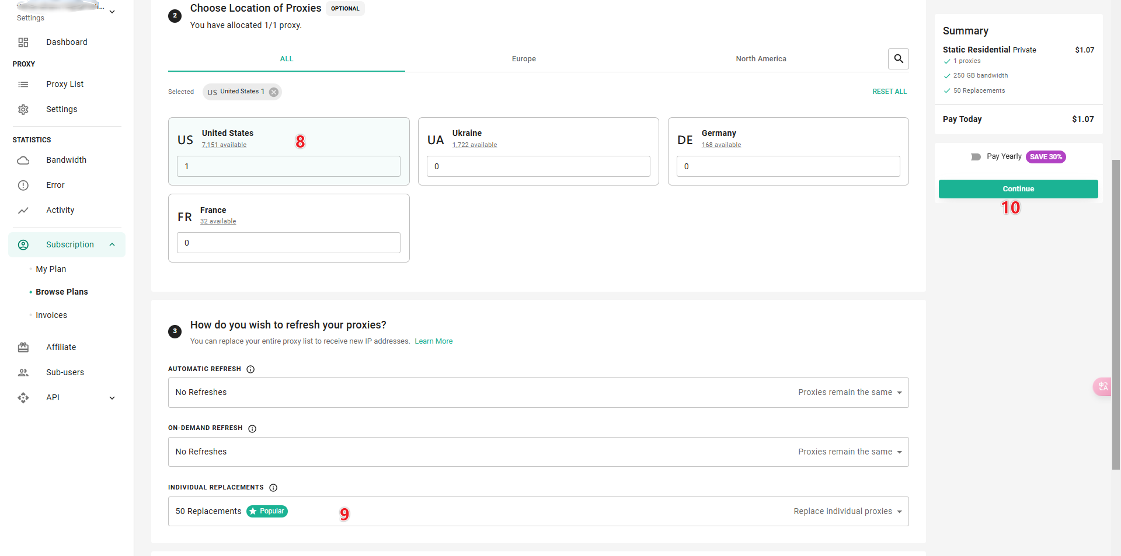Click the floating translate widget icon
The height and width of the screenshot is (556, 1121).
[x=1103, y=387]
